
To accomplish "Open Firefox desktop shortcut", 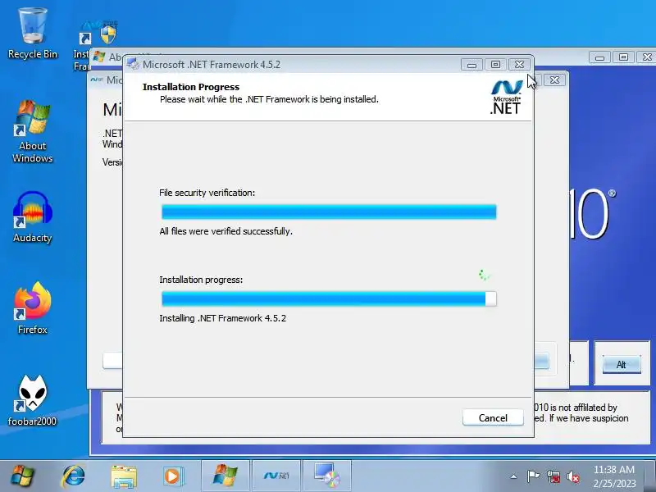I will pos(33,308).
